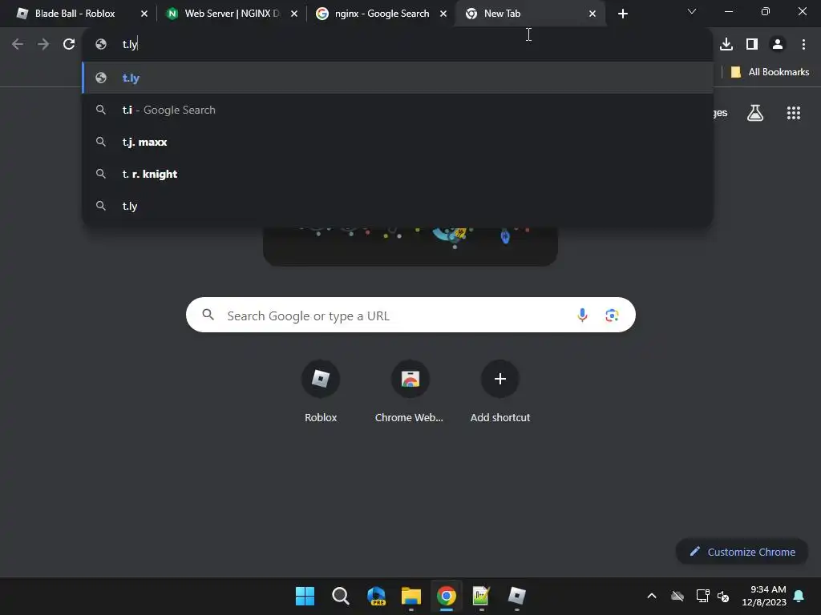Image resolution: width=821 pixels, height=615 pixels.
Task: Launch Edge Preview from taskbar
Action: click(x=376, y=596)
